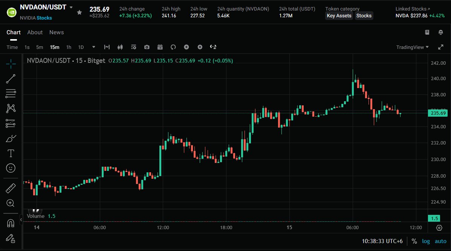Click the 24h quantity value 5.46K
The height and width of the screenshot is (251, 451).
pos(223,16)
